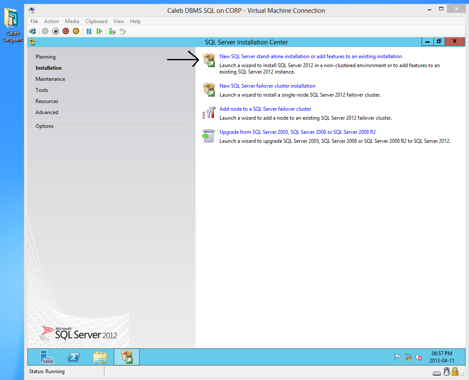Image resolution: width=469 pixels, height=380 pixels.
Task: Click New SQL Server stand-alone installation link
Action: (x=311, y=56)
